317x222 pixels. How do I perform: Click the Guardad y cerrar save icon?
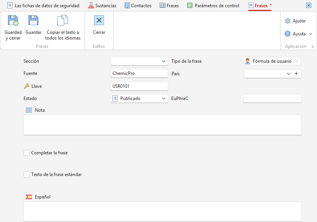[13, 21]
